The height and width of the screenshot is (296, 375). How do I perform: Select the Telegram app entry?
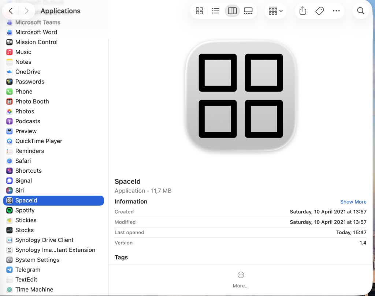pos(28,270)
